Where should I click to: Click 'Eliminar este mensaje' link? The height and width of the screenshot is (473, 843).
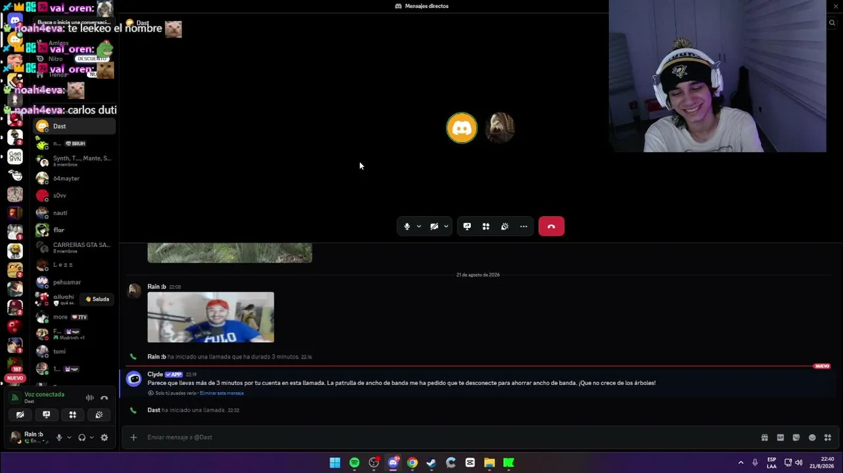(x=222, y=394)
